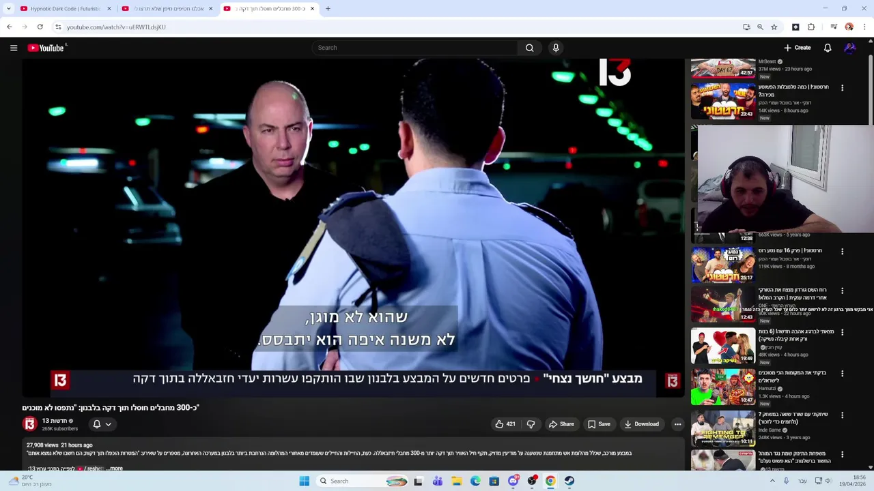The image size is (874, 491).
Task: Close the Hypnotic Dark Code tab
Action: (109, 9)
